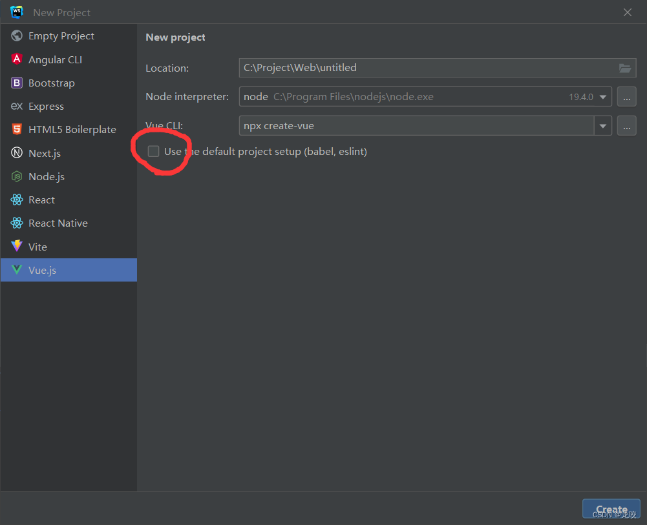Open the Node interpreter dropdown

[x=603, y=97]
